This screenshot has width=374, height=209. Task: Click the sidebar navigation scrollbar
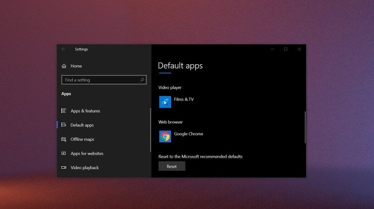(x=150, y=129)
